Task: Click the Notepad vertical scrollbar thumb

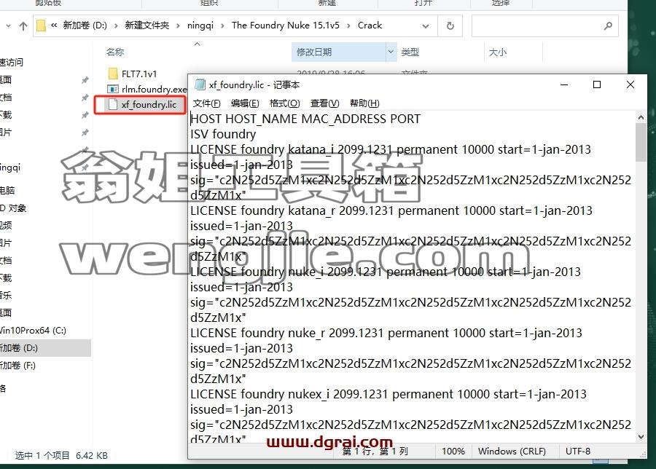Action: (641, 143)
